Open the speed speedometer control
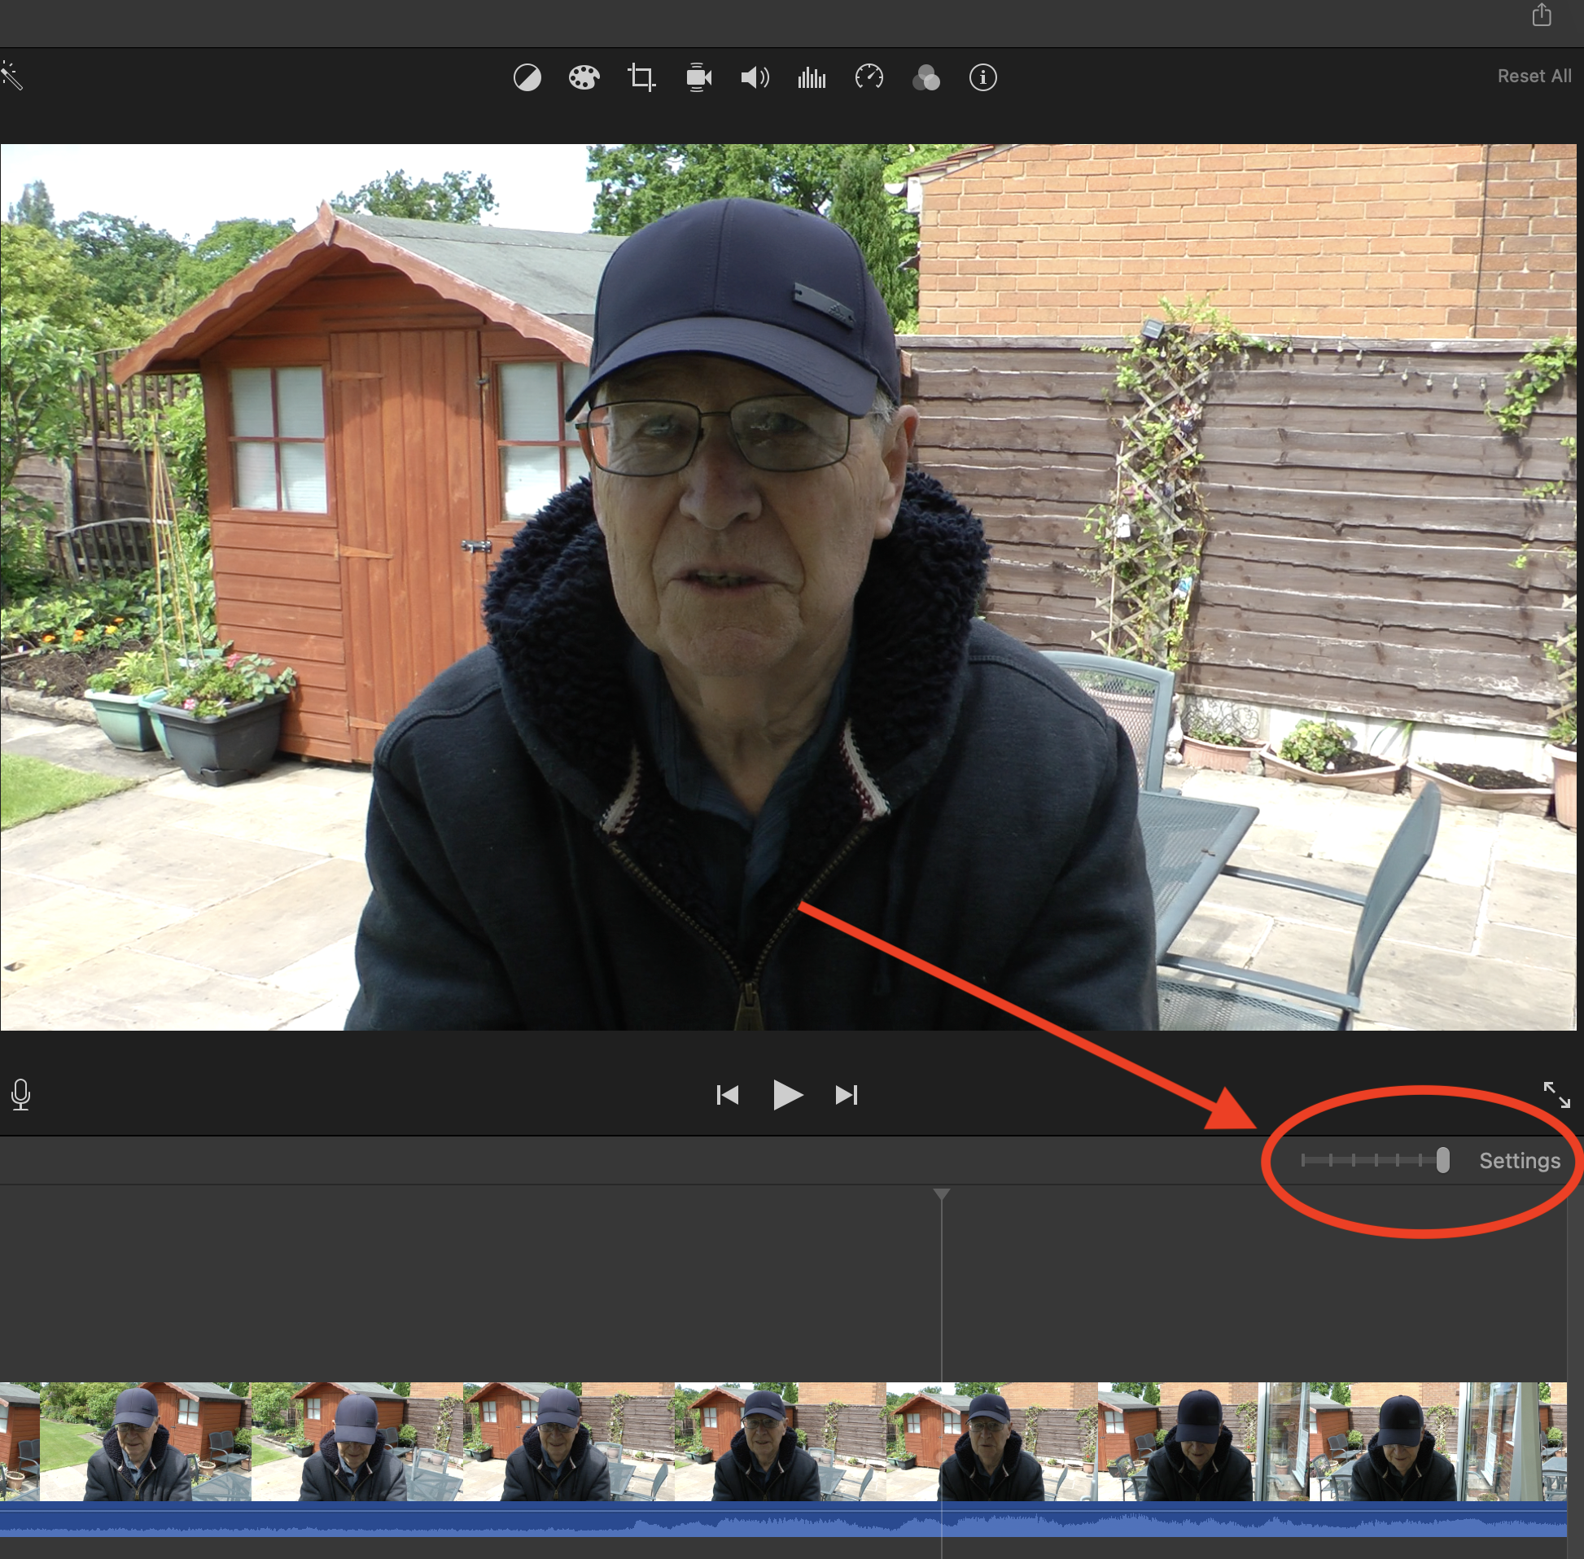1584x1559 pixels. click(x=869, y=79)
